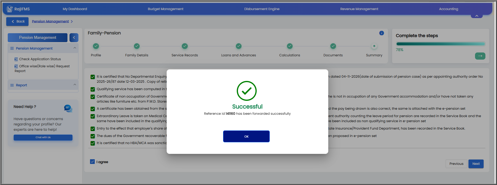Uncheck the Qualifying service certification checkbox
The height and width of the screenshot is (185, 497).
point(93,89)
